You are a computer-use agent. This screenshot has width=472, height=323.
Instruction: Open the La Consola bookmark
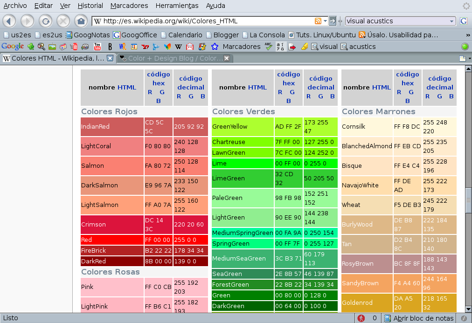tap(264, 35)
